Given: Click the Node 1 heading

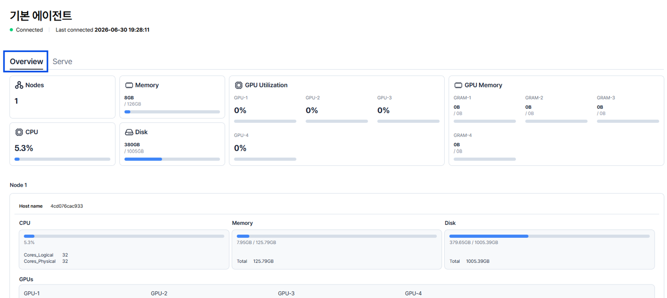Looking at the screenshot, I should click(19, 185).
